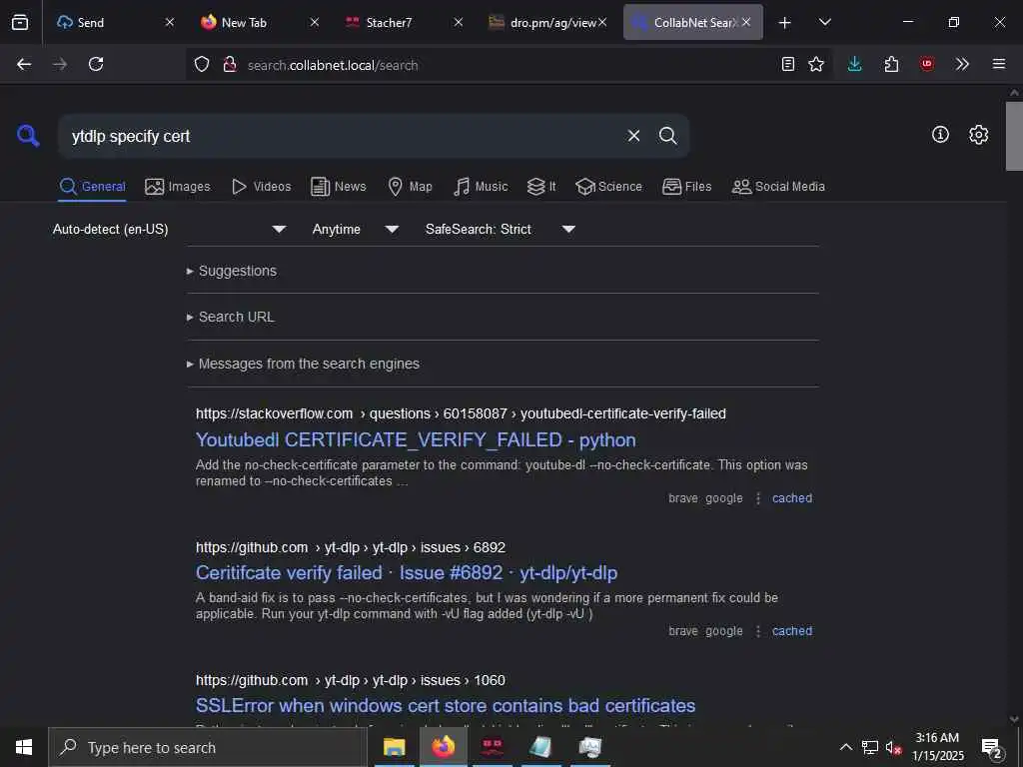Open Anytime time range dropdown
The width and height of the screenshot is (1023, 767).
pyautogui.click(x=355, y=229)
